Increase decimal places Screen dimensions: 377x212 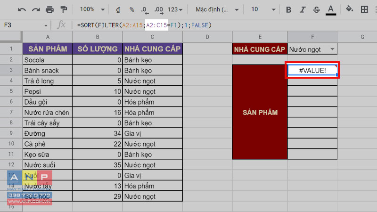click(159, 10)
